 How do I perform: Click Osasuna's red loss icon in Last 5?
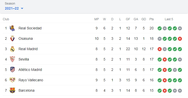(180, 39)
